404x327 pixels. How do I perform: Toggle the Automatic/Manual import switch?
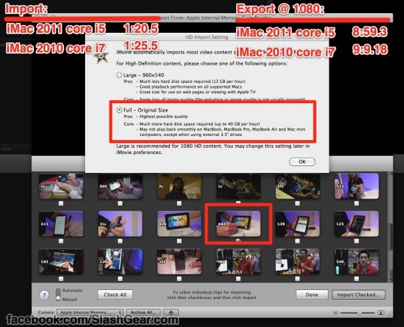(59, 295)
